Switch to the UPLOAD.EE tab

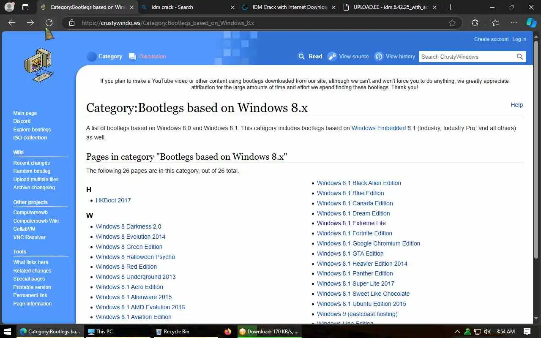tap(390, 7)
